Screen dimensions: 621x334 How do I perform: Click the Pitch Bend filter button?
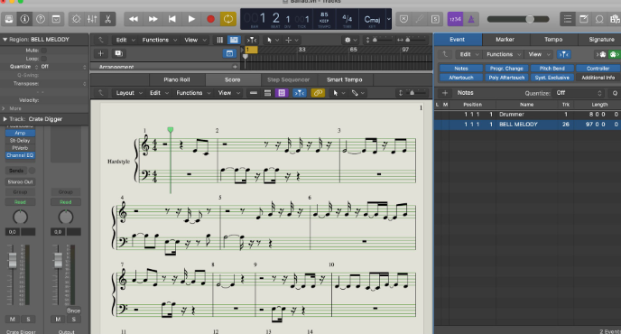click(552, 68)
